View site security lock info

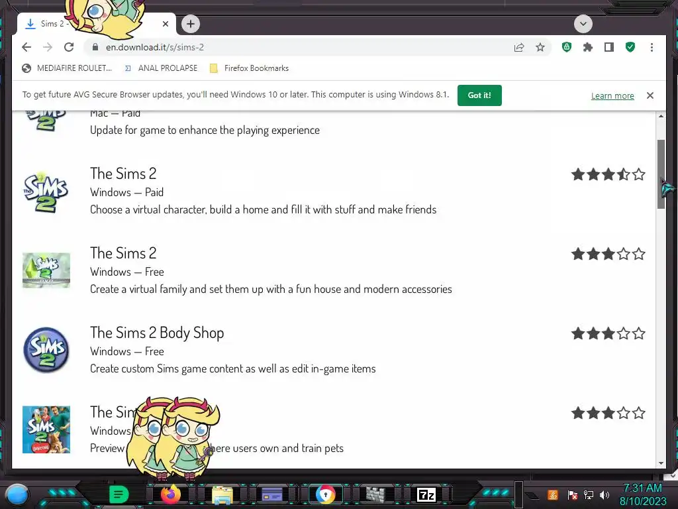(x=95, y=47)
